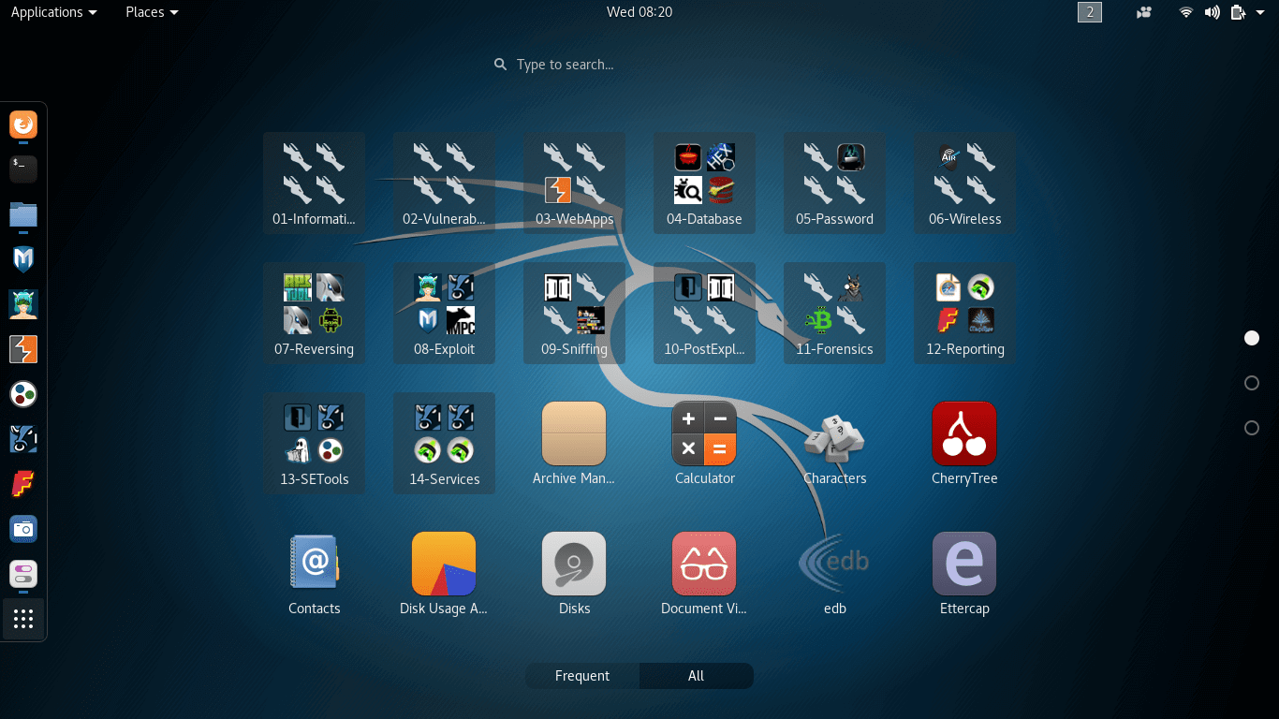Open the 08-Exploit folder
Screen dimensions: 1279x719
pyautogui.click(x=444, y=313)
